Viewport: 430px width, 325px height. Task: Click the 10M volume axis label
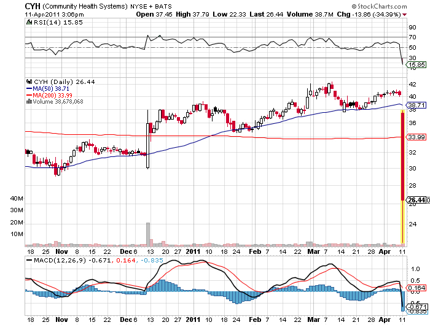click(17, 234)
